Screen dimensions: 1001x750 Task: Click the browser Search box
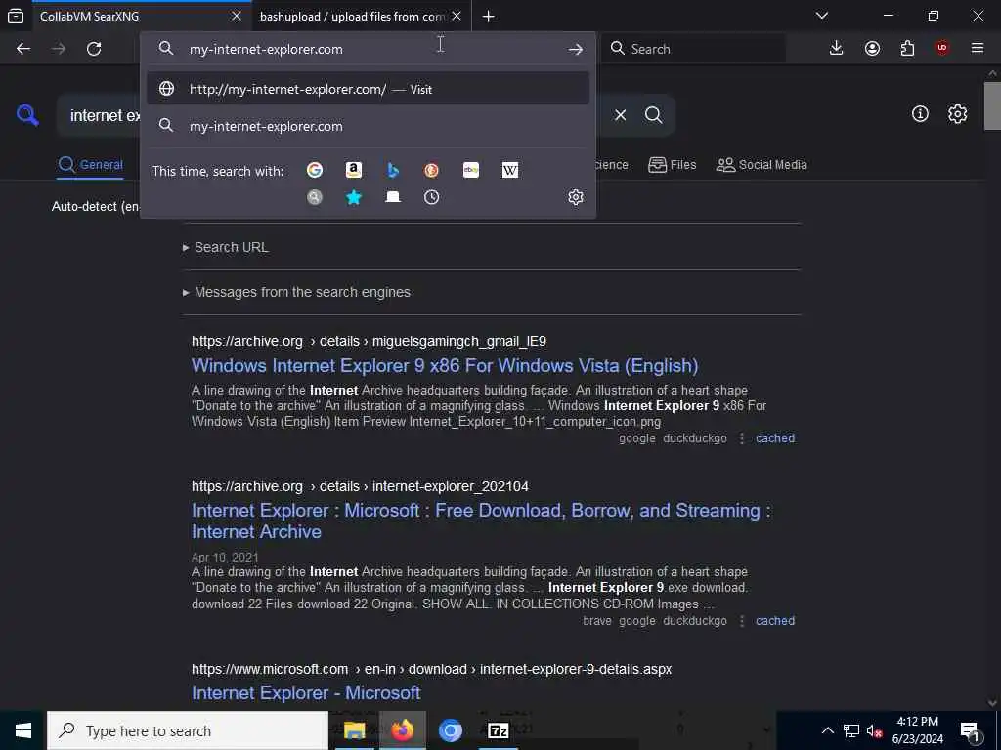tap(694, 49)
